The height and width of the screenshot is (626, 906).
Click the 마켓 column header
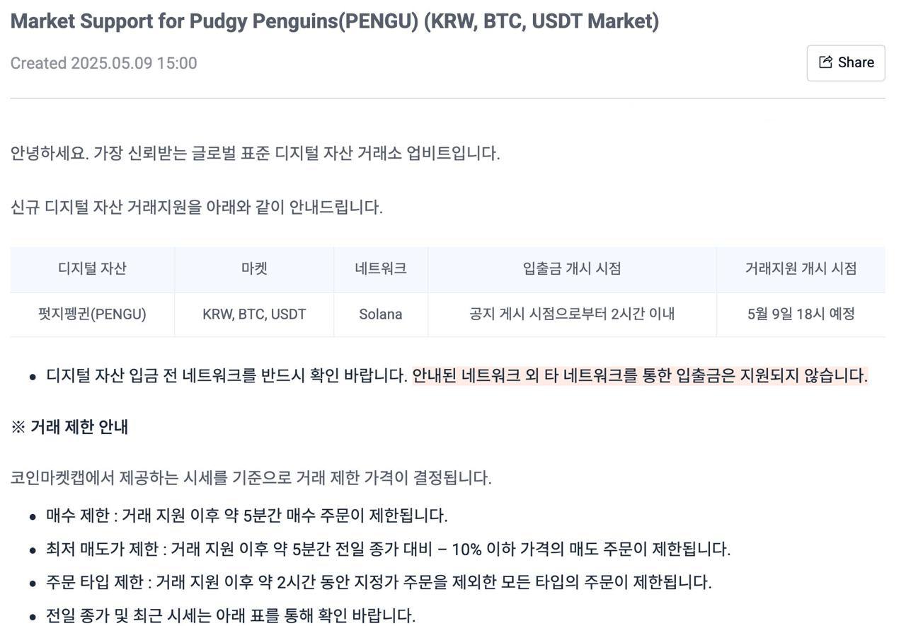pyautogui.click(x=254, y=268)
